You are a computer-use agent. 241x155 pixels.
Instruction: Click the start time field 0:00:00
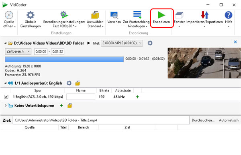[x=41, y=51]
